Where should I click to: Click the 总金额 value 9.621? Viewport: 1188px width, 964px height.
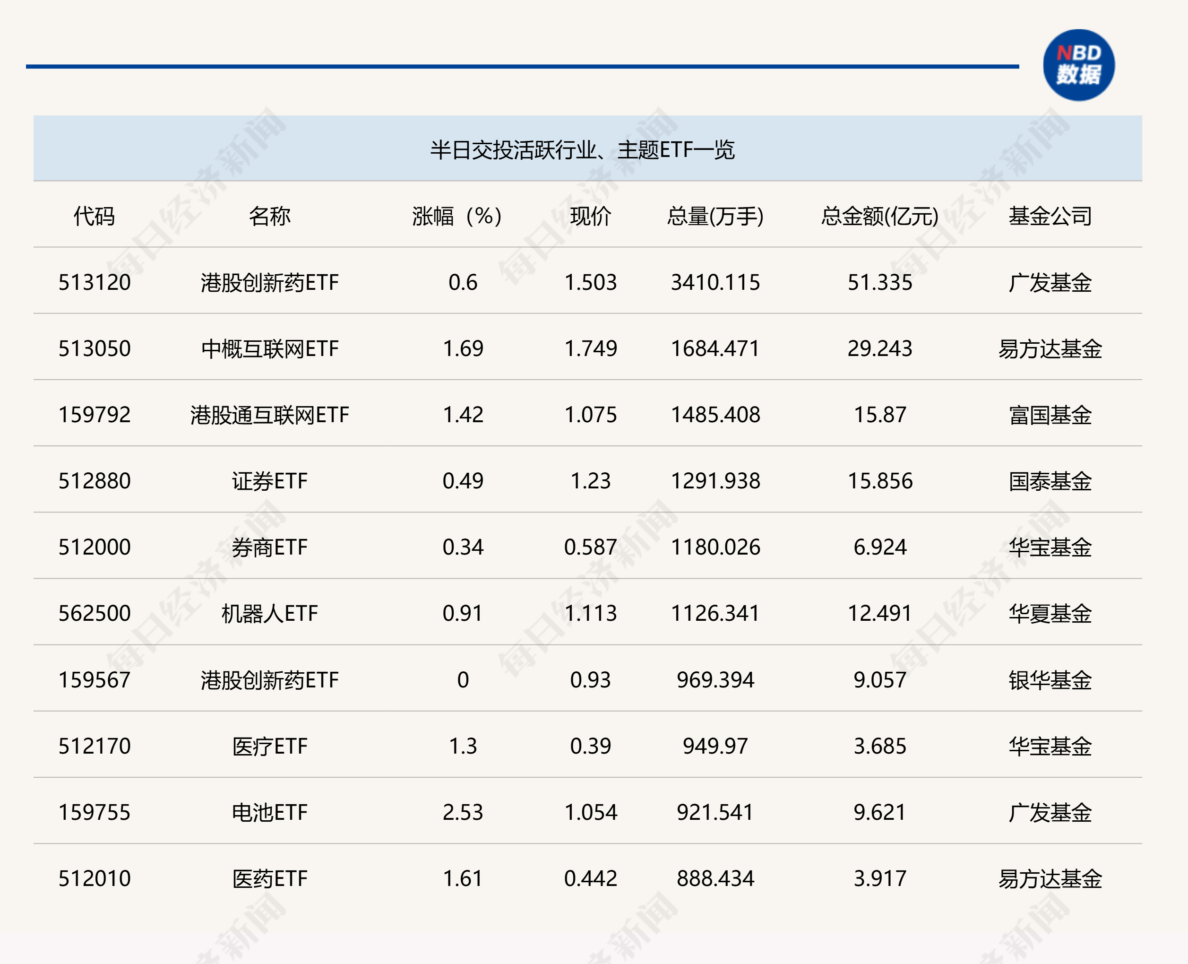pos(880,812)
